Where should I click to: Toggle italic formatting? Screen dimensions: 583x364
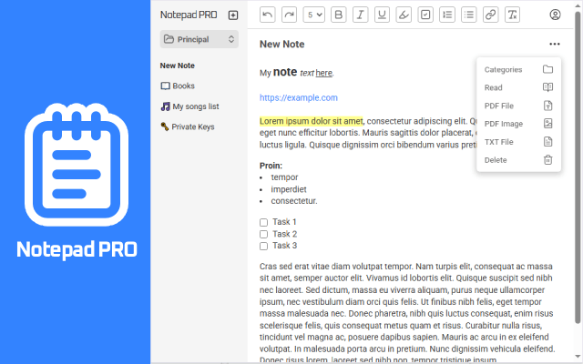click(x=361, y=15)
